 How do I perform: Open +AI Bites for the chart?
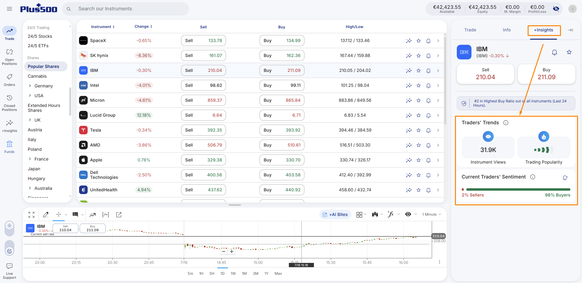[x=335, y=214]
